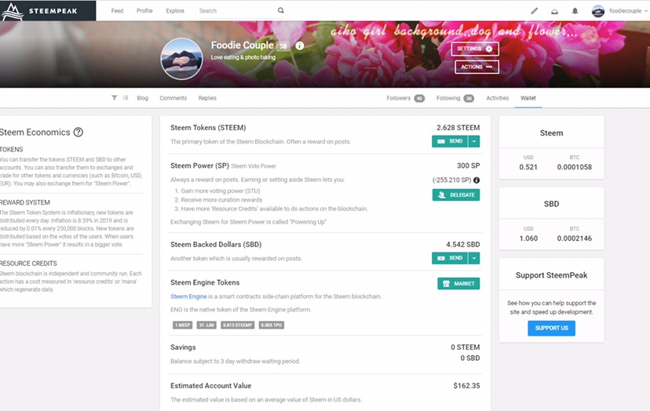Viewport: 650px width, 411px height.
Task: Expand the STEEM send options dropdown
Action: (474, 141)
